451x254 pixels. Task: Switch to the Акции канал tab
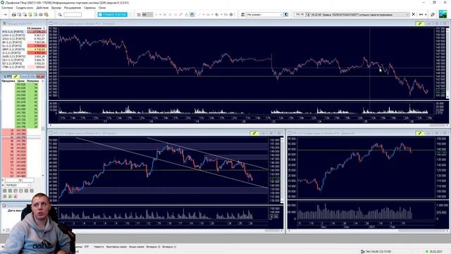coord(136,247)
